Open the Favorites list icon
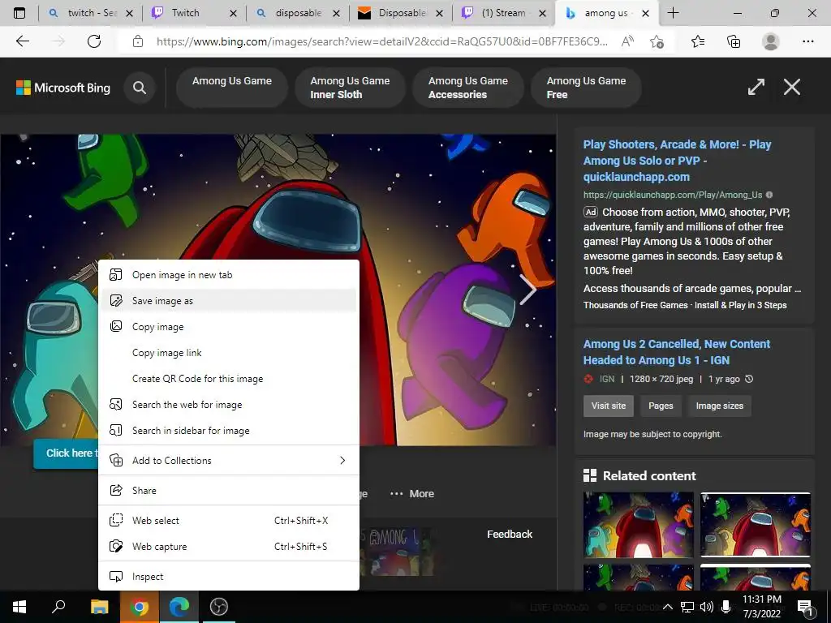831x623 pixels. point(698,41)
